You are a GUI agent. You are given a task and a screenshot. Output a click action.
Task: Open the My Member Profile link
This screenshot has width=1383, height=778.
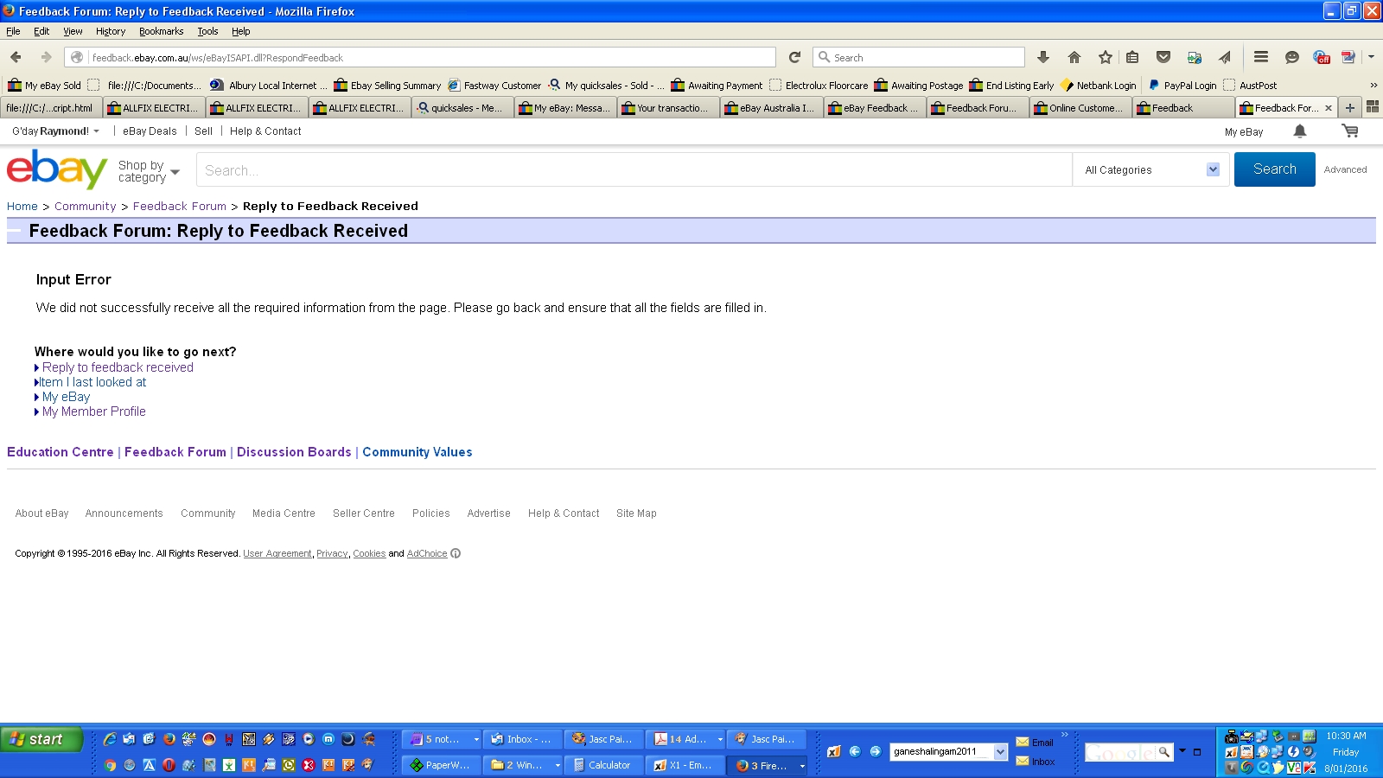tap(94, 411)
